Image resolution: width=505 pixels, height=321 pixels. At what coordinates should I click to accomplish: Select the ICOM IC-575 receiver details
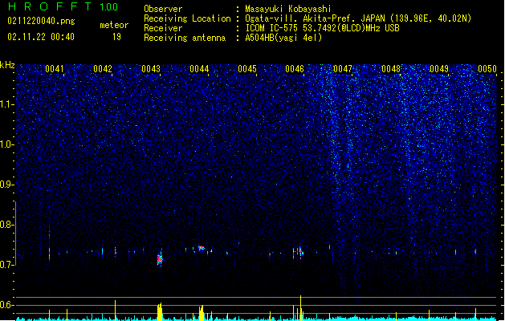pos(323,28)
